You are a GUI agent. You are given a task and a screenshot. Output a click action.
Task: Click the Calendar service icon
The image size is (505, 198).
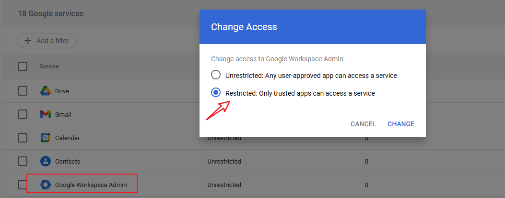click(46, 138)
